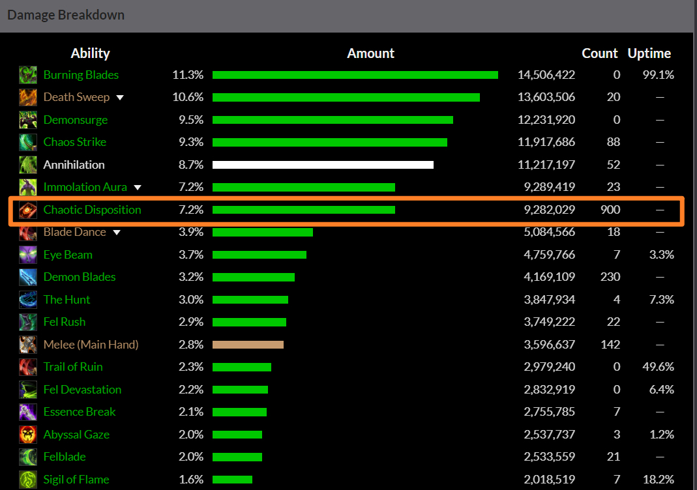Viewport: 697px width, 490px height.
Task: Click the Eye Beam ability icon
Action: point(27,255)
